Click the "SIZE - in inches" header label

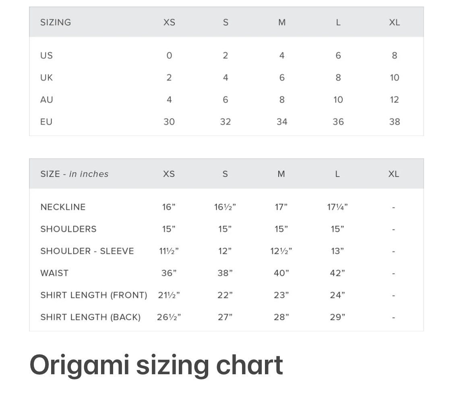(x=74, y=174)
